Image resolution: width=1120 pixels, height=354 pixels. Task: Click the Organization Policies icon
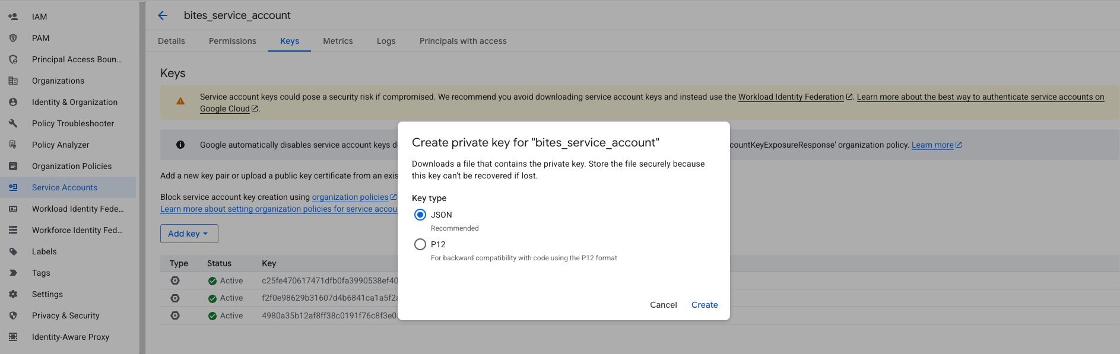point(13,166)
